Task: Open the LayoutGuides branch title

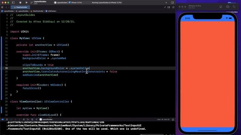Action: [x=40, y=1]
